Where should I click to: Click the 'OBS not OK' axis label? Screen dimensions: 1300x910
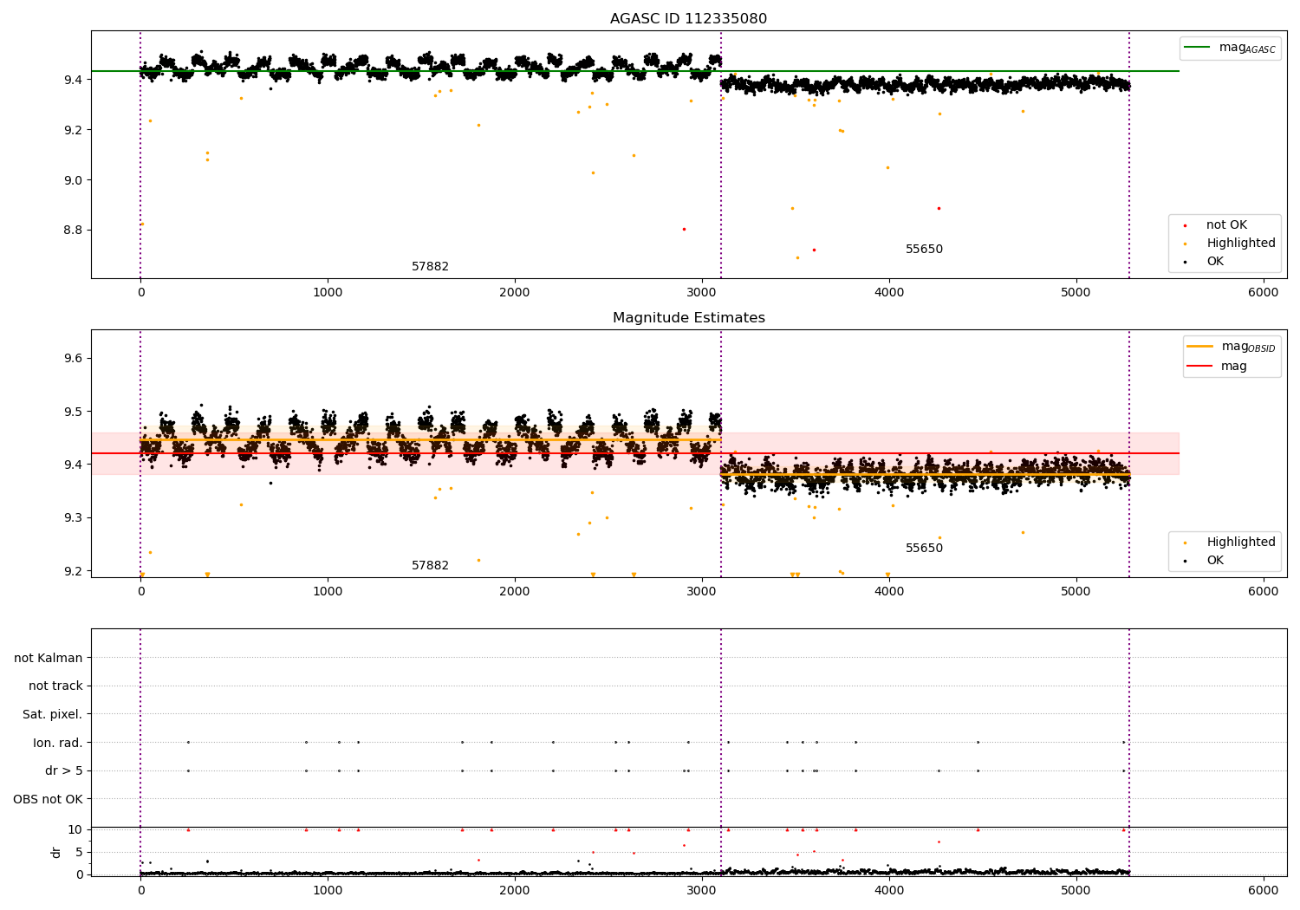[x=48, y=799]
